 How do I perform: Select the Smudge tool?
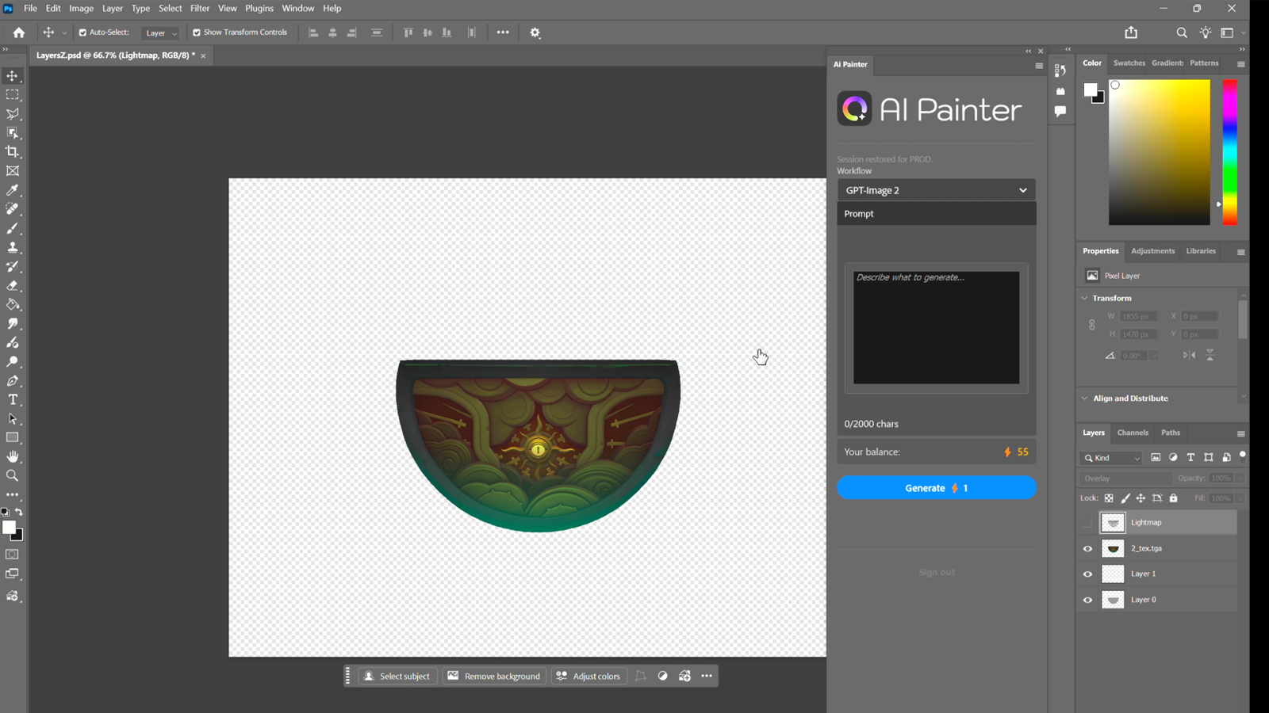coord(13,323)
